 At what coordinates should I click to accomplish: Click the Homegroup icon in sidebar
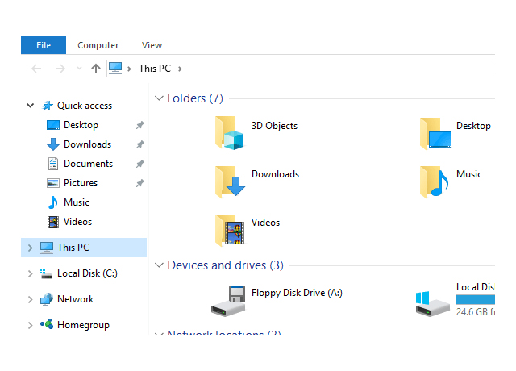[x=47, y=324]
